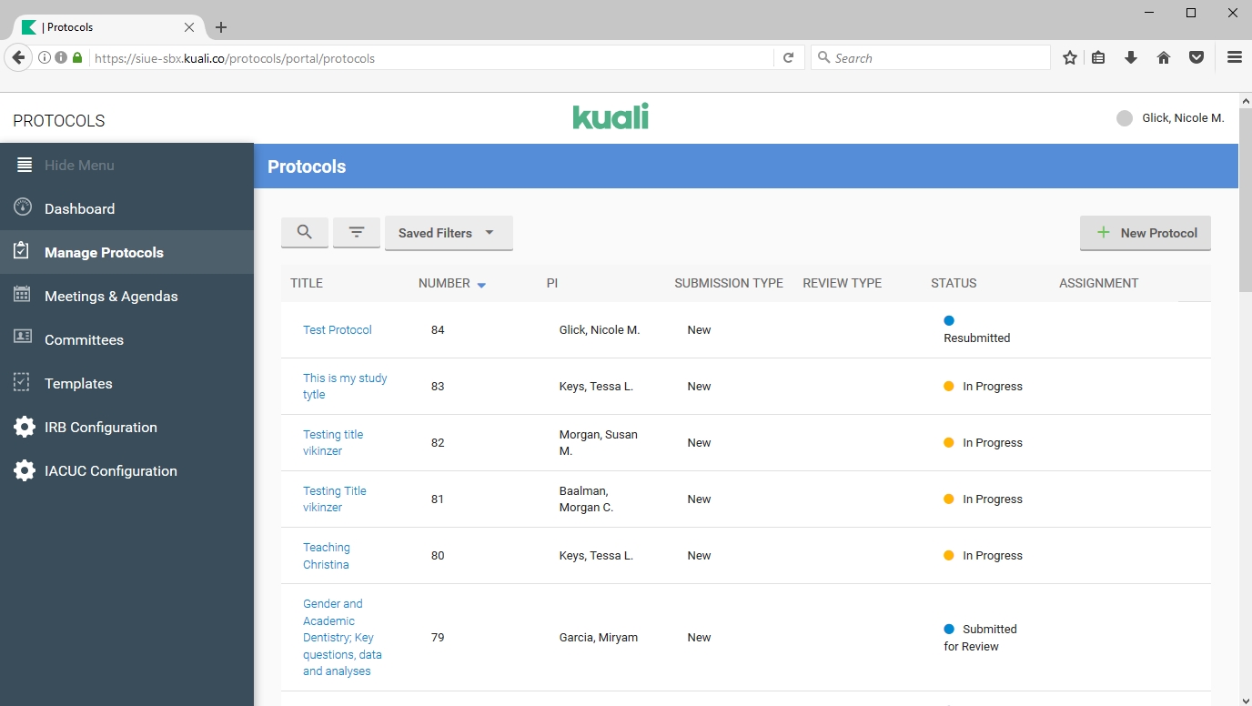This screenshot has width=1252, height=706.
Task: Click the browser bookmark star icon
Action: pos(1070,58)
